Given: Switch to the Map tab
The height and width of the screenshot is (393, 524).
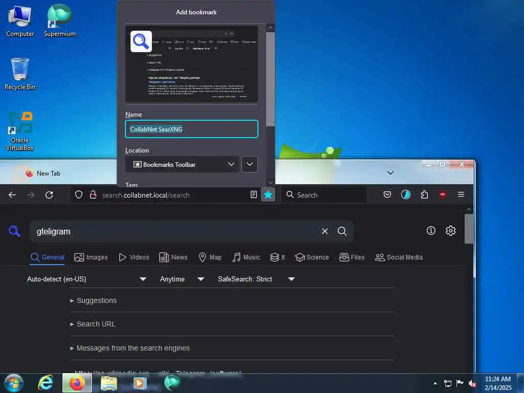Looking at the screenshot, I should [x=210, y=257].
